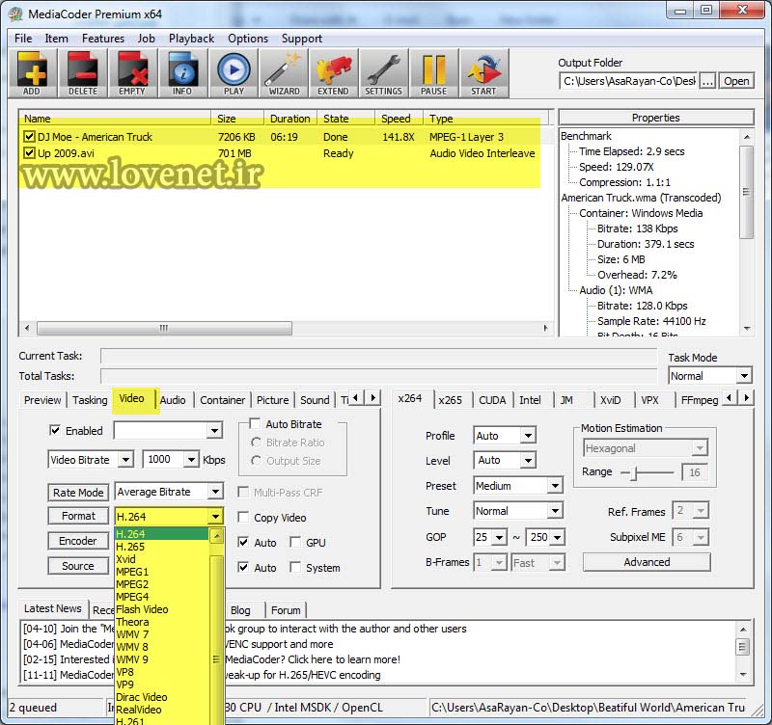
Task: Select VP9 in the format list
Action: click(x=162, y=685)
